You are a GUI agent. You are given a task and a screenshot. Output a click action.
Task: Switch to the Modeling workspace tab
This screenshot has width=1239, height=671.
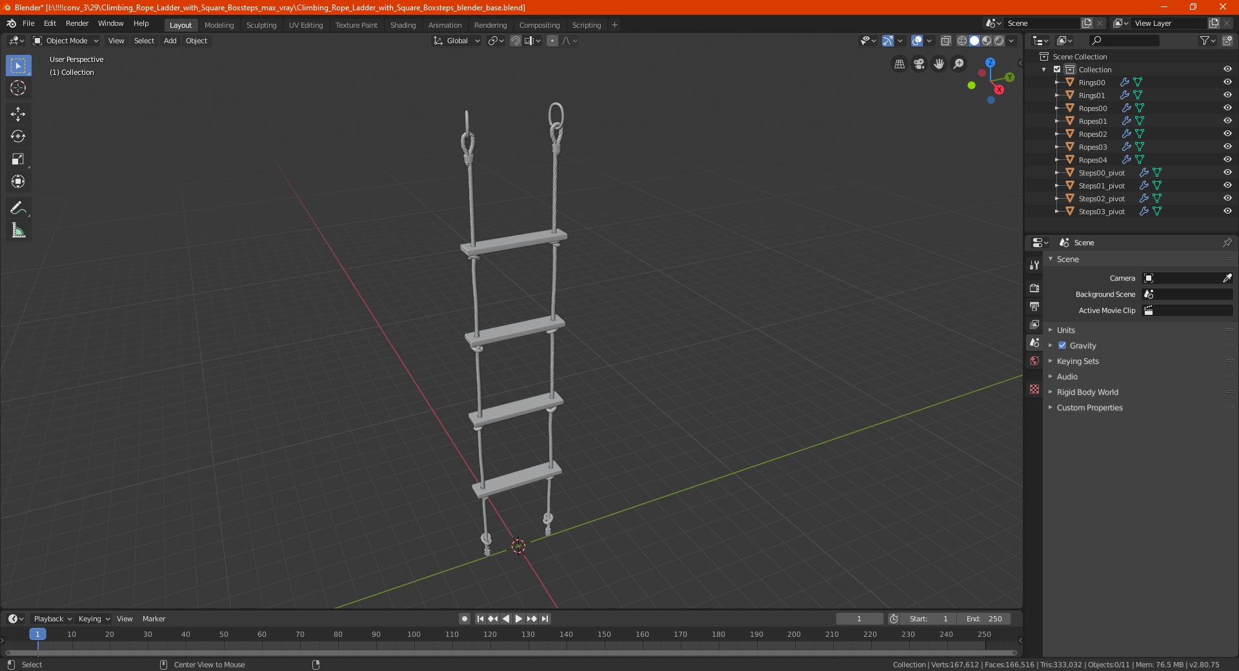coord(219,25)
